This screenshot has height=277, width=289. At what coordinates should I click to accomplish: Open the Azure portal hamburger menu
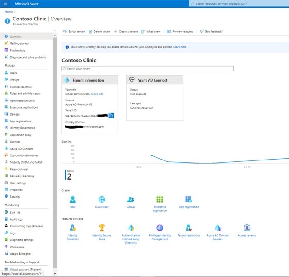click(5, 4)
